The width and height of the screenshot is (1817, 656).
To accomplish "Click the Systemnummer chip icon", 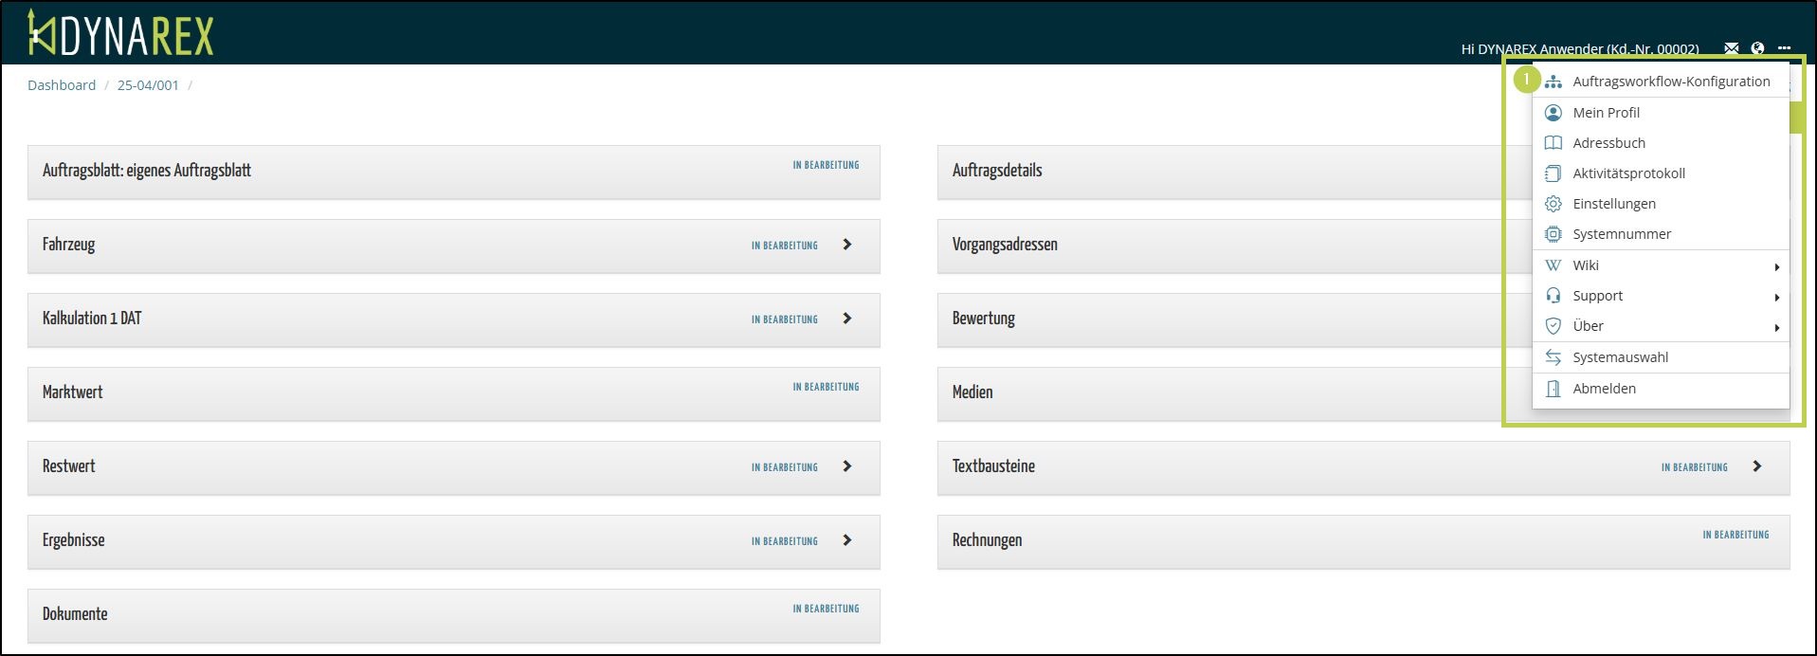I will pyautogui.click(x=1554, y=234).
